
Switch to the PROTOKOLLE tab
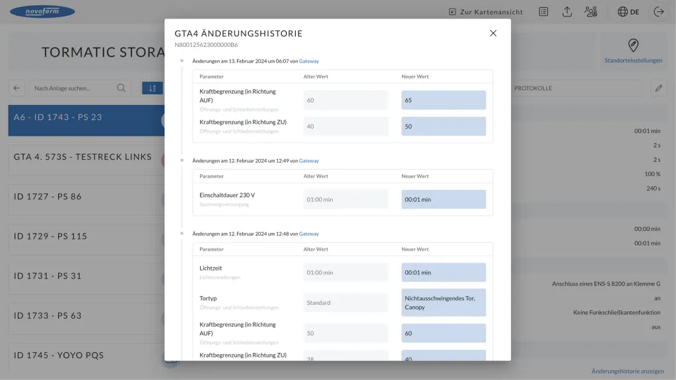pyautogui.click(x=533, y=88)
